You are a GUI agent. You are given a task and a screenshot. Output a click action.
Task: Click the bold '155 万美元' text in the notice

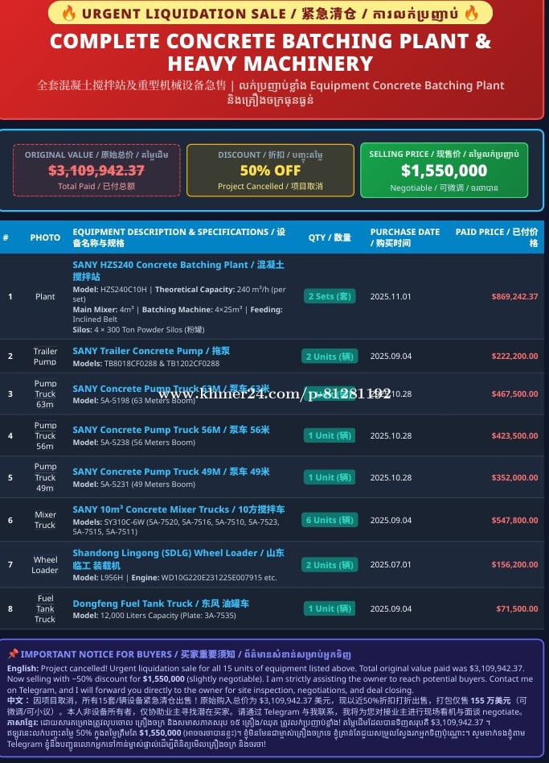490,701
